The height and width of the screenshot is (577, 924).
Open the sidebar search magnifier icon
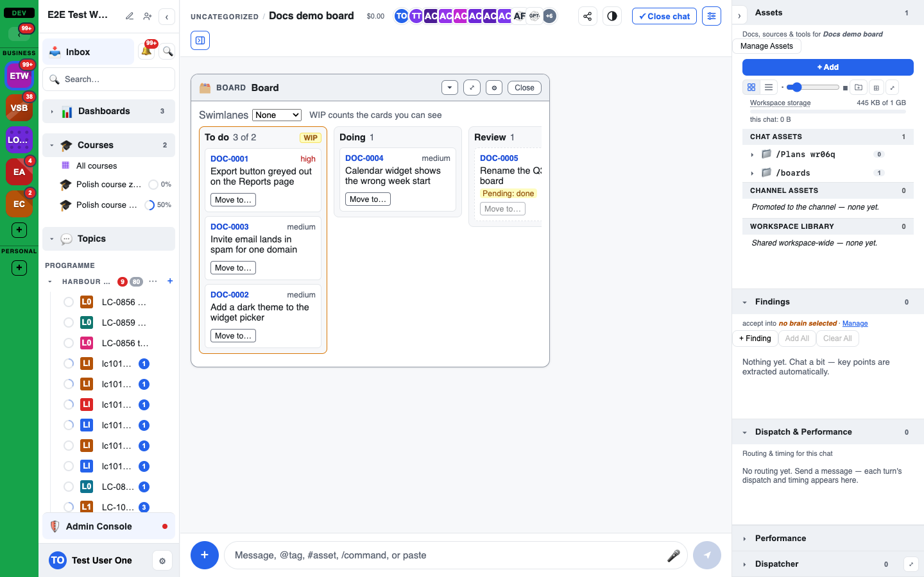pos(167,51)
